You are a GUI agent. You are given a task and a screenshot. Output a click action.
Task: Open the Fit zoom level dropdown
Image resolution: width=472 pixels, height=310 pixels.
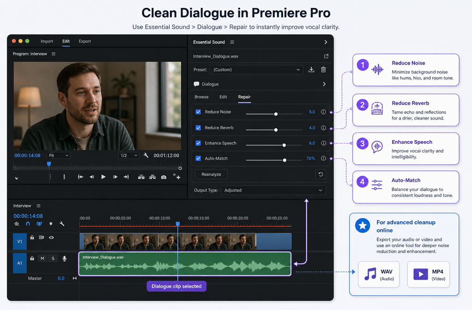[59, 155]
